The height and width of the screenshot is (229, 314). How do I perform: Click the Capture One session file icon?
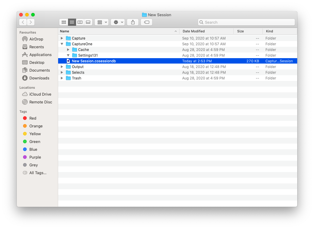click(x=68, y=61)
